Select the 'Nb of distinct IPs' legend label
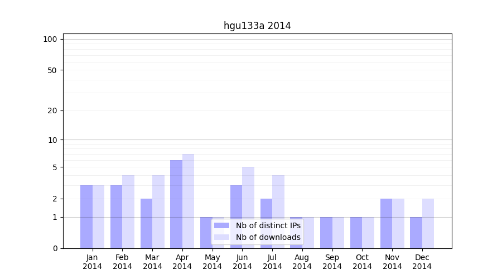 268,225
